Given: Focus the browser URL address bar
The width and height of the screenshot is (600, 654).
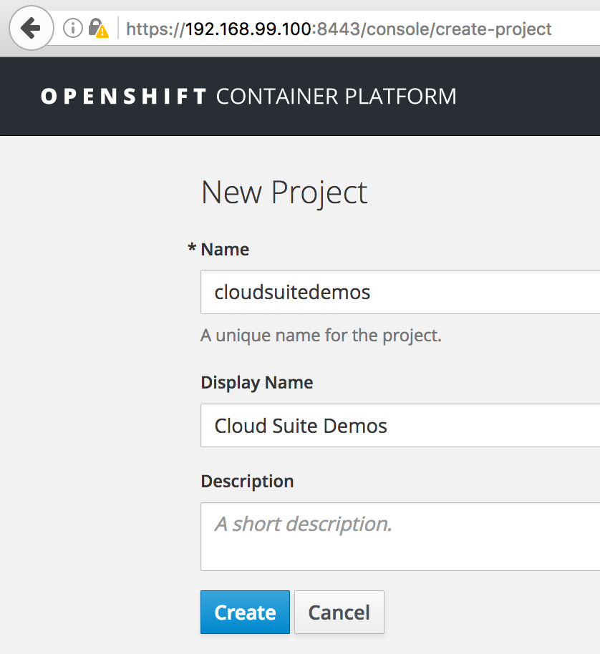Looking at the screenshot, I should click(358, 29).
